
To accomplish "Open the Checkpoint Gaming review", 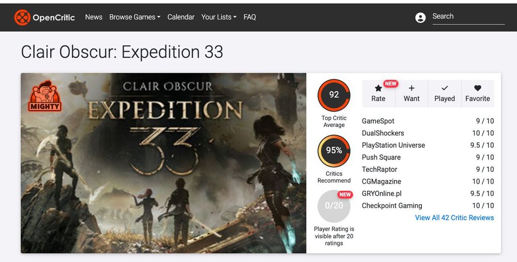I will [392, 206].
